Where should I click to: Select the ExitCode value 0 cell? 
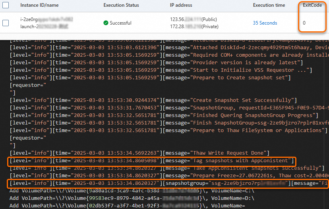[x=304, y=23]
